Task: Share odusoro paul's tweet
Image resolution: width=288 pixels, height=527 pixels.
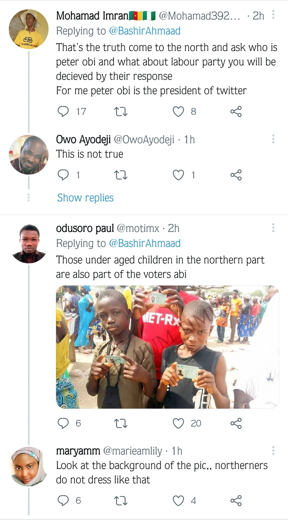Action: pyautogui.click(x=236, y=423)
